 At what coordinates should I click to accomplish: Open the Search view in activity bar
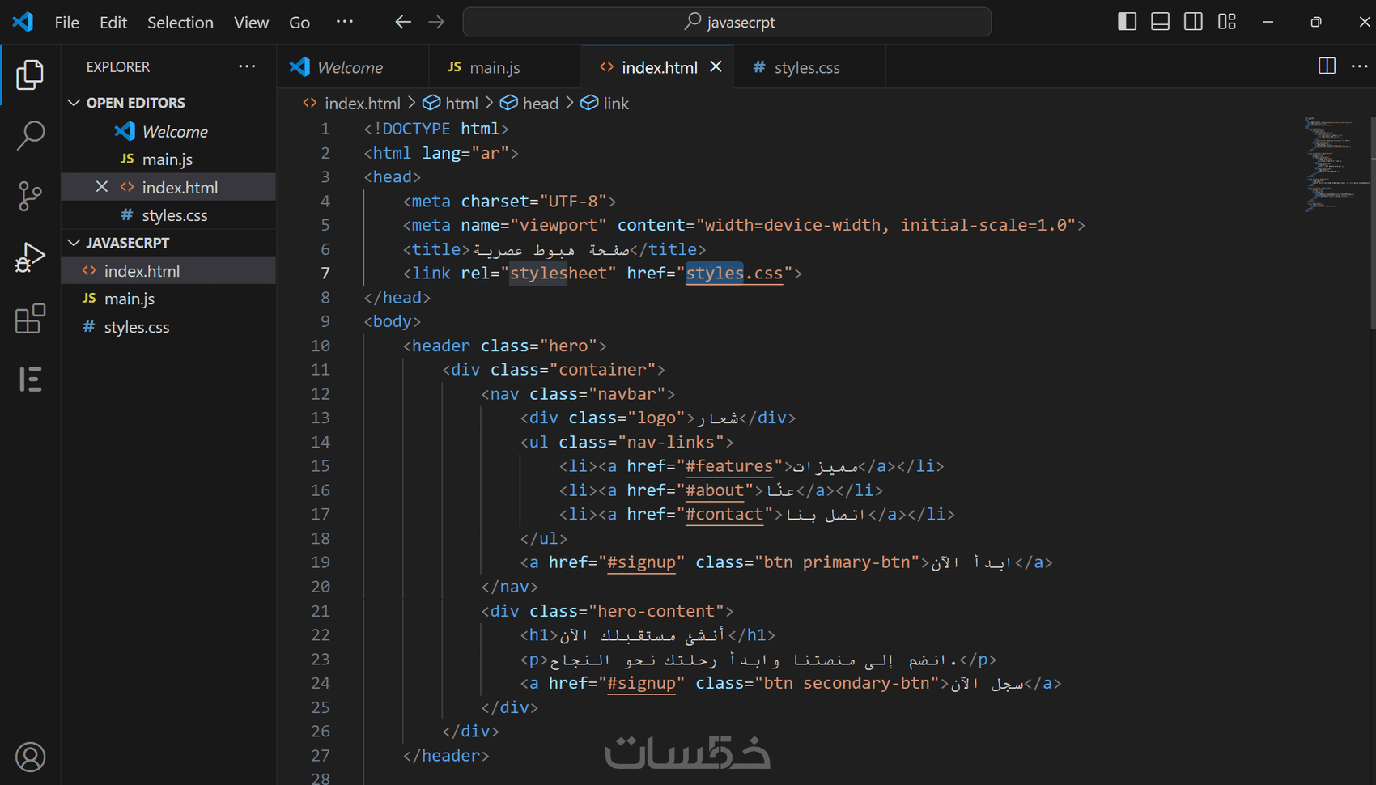[x=30, y=135]
